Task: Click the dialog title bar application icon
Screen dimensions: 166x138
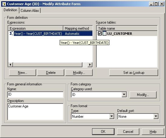Action: click(x=4, y=4)
